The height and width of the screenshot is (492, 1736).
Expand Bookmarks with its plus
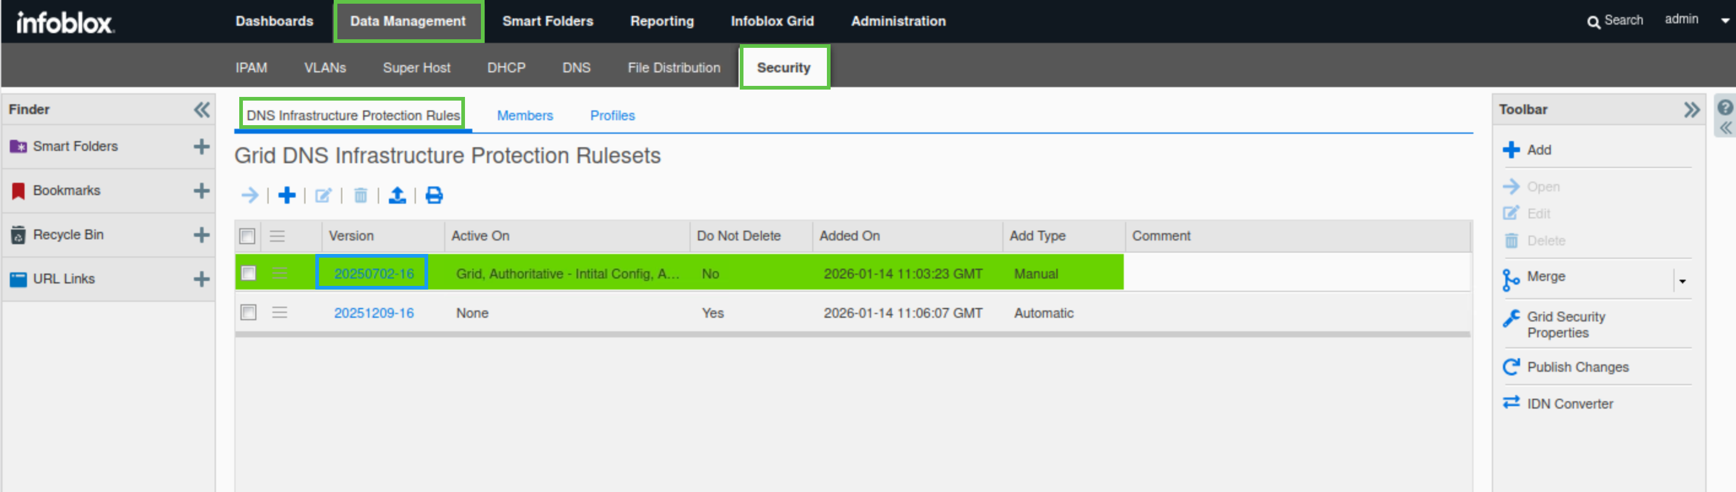coord(201,191)
